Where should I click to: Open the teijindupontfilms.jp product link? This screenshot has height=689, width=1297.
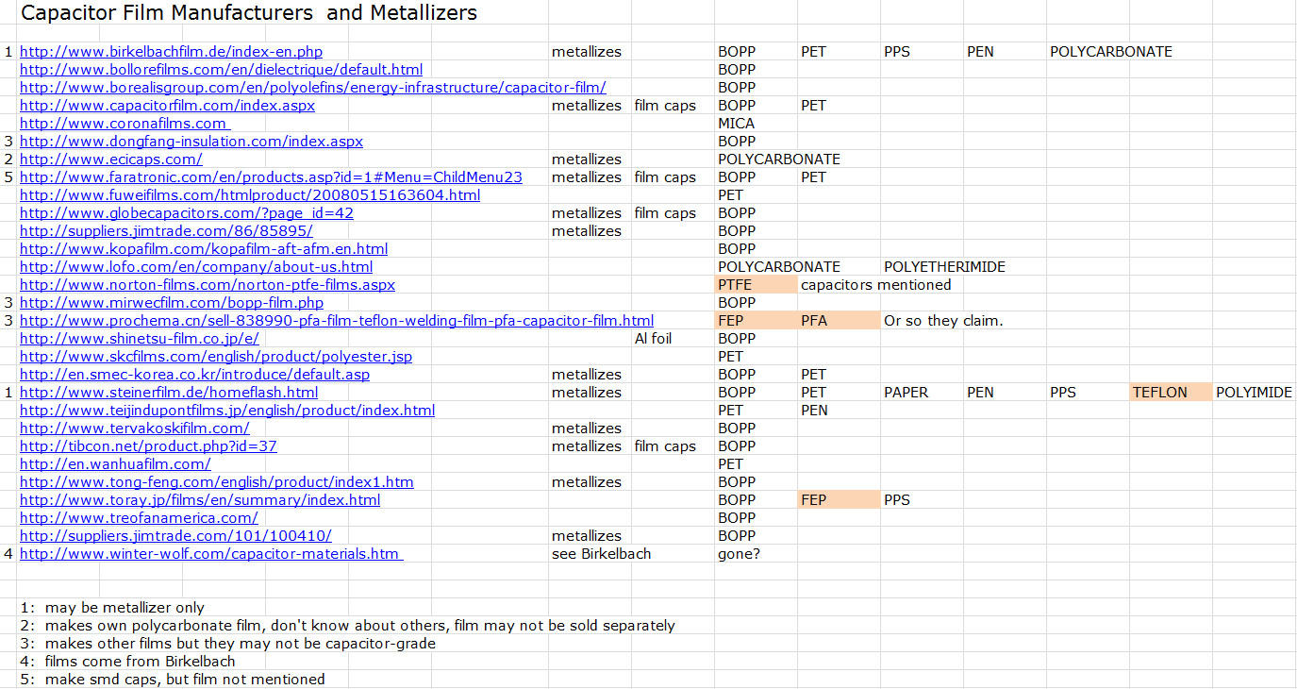coord(227,411)
